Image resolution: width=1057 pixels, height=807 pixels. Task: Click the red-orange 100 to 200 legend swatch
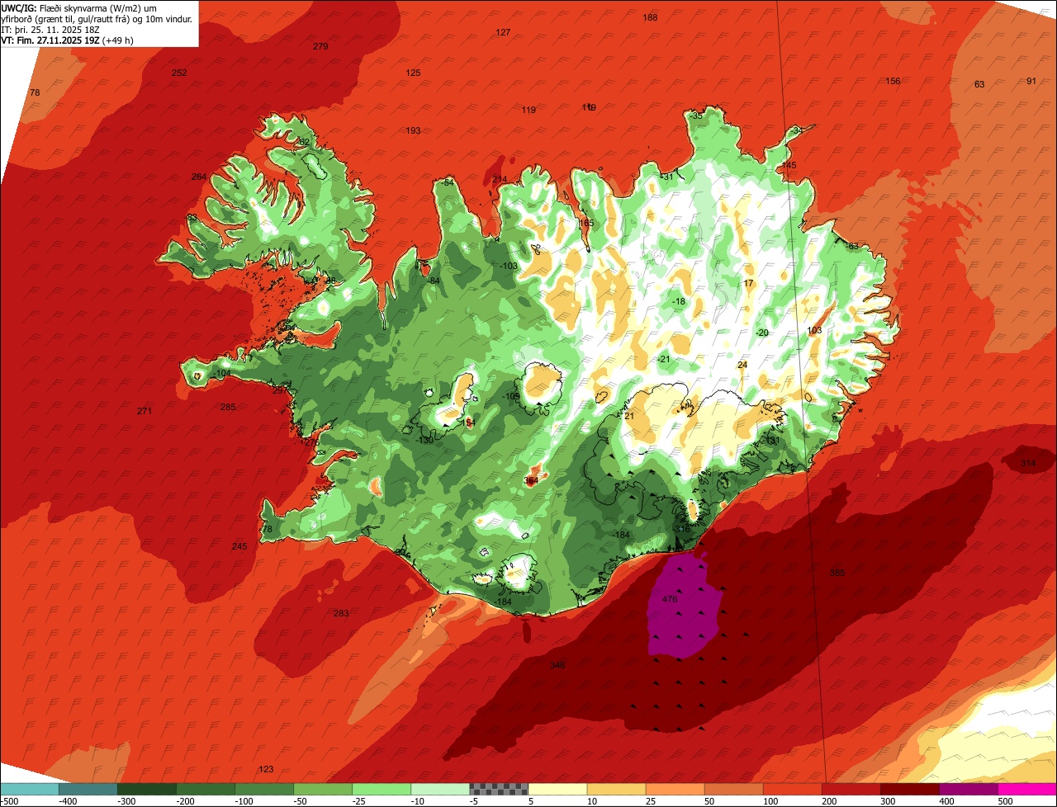pyautogui.click(x=792, y=788)
